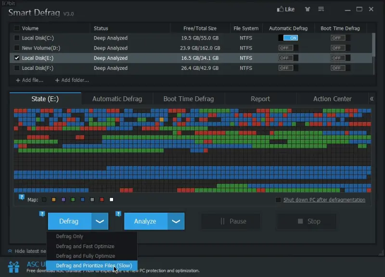Sort by the Status column header
This screenshot has height=277, width=385.
[101, 28]
